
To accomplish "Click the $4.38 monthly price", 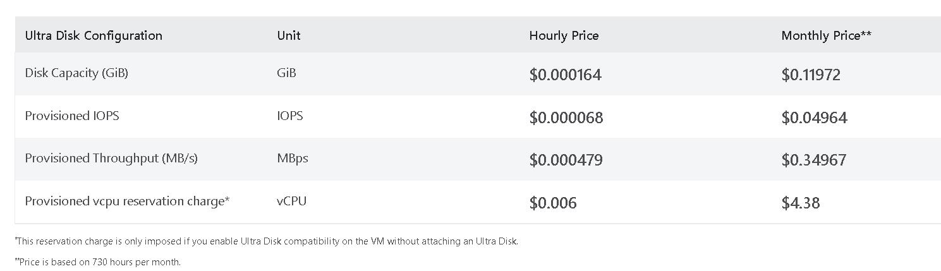I will 801,203.
